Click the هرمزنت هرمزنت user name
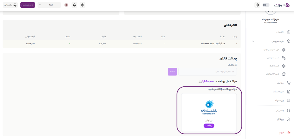Viewport: 294px width, 139px height. point(270,19)
